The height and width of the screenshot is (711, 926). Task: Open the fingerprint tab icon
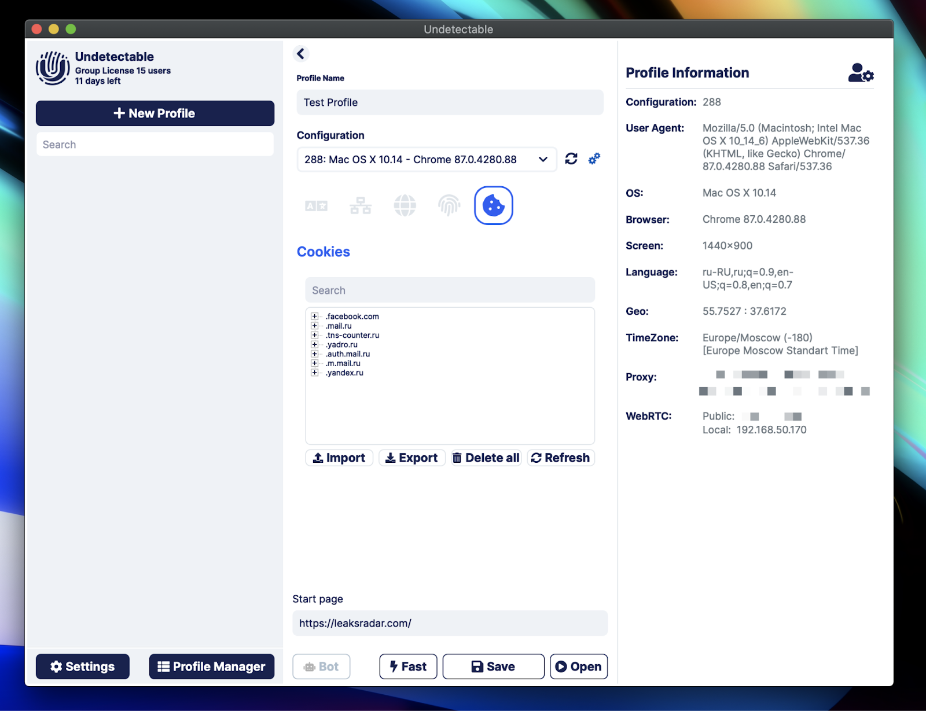tap(449, 205)
